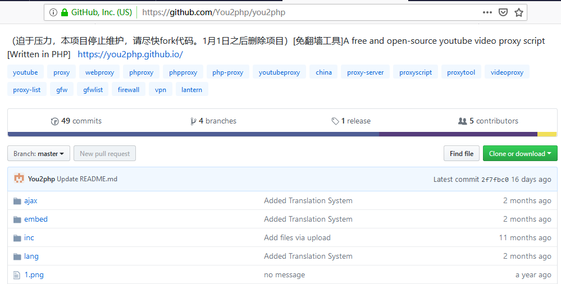
Task: Click the embed folder icon
Action: coord(17,219)
